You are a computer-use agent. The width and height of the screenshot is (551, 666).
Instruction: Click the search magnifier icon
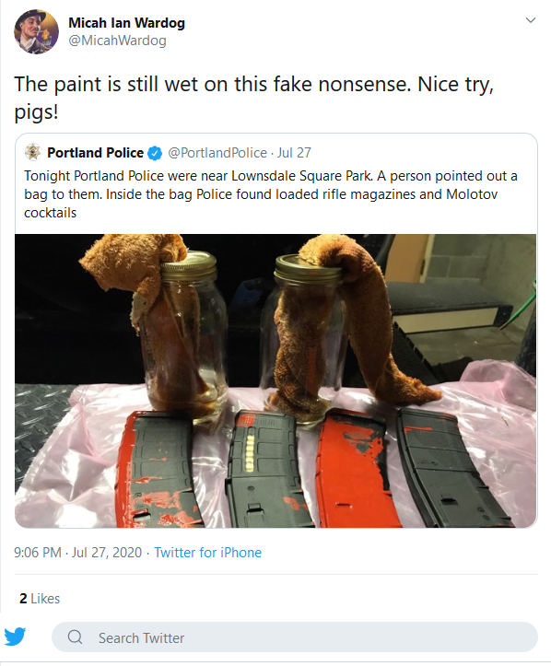(x=76, y=637)
